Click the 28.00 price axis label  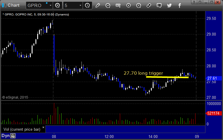[211, 66]
